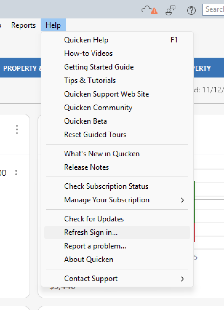Choose Check for Updates
Screen dimensions: 224x310
pyautogui.click(x=117, y=219)
